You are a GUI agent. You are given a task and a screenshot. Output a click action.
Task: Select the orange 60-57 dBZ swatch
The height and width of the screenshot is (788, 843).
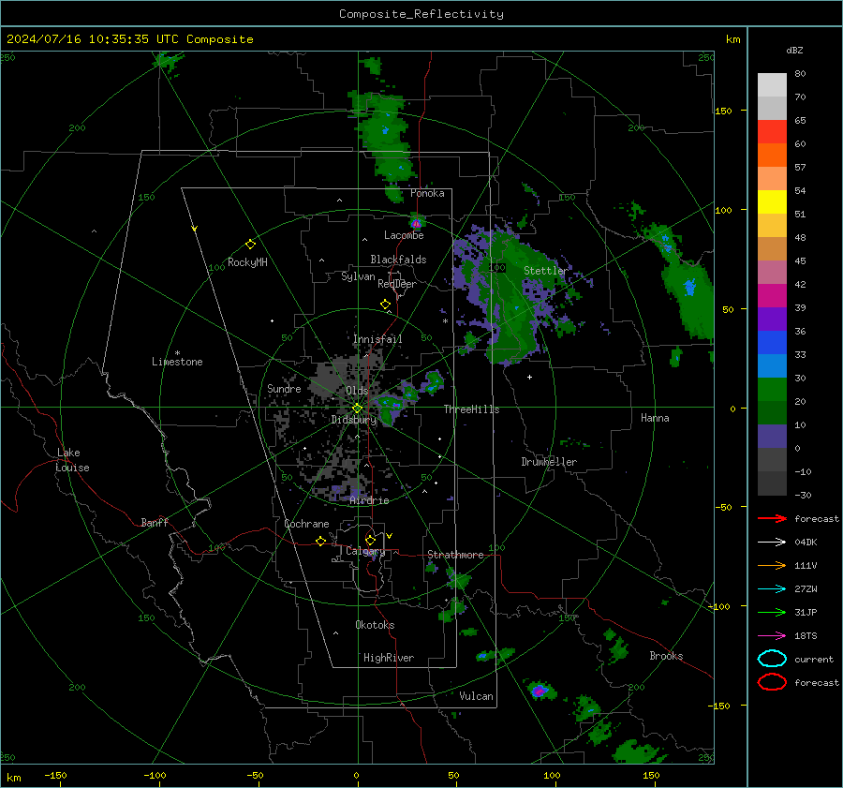[772, 156]
